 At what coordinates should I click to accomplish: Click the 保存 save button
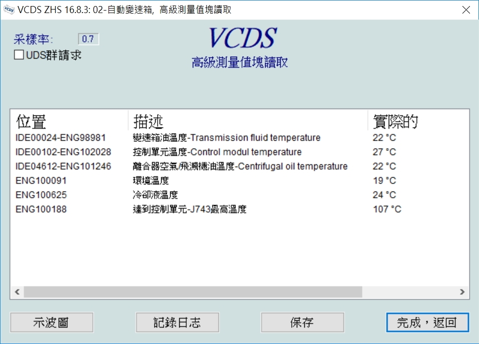[x=302, y=322]
